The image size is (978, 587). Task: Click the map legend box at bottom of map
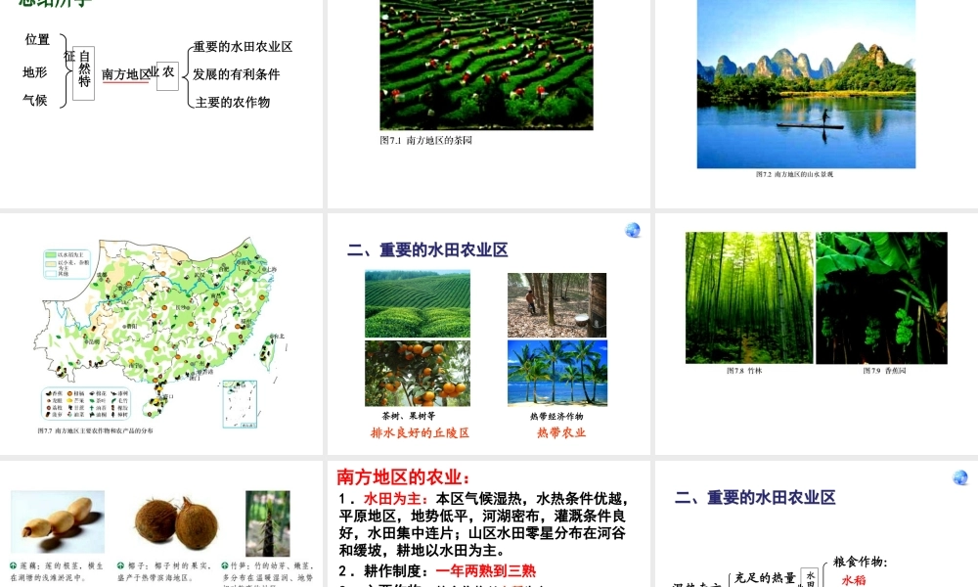[x=86, y=403]
